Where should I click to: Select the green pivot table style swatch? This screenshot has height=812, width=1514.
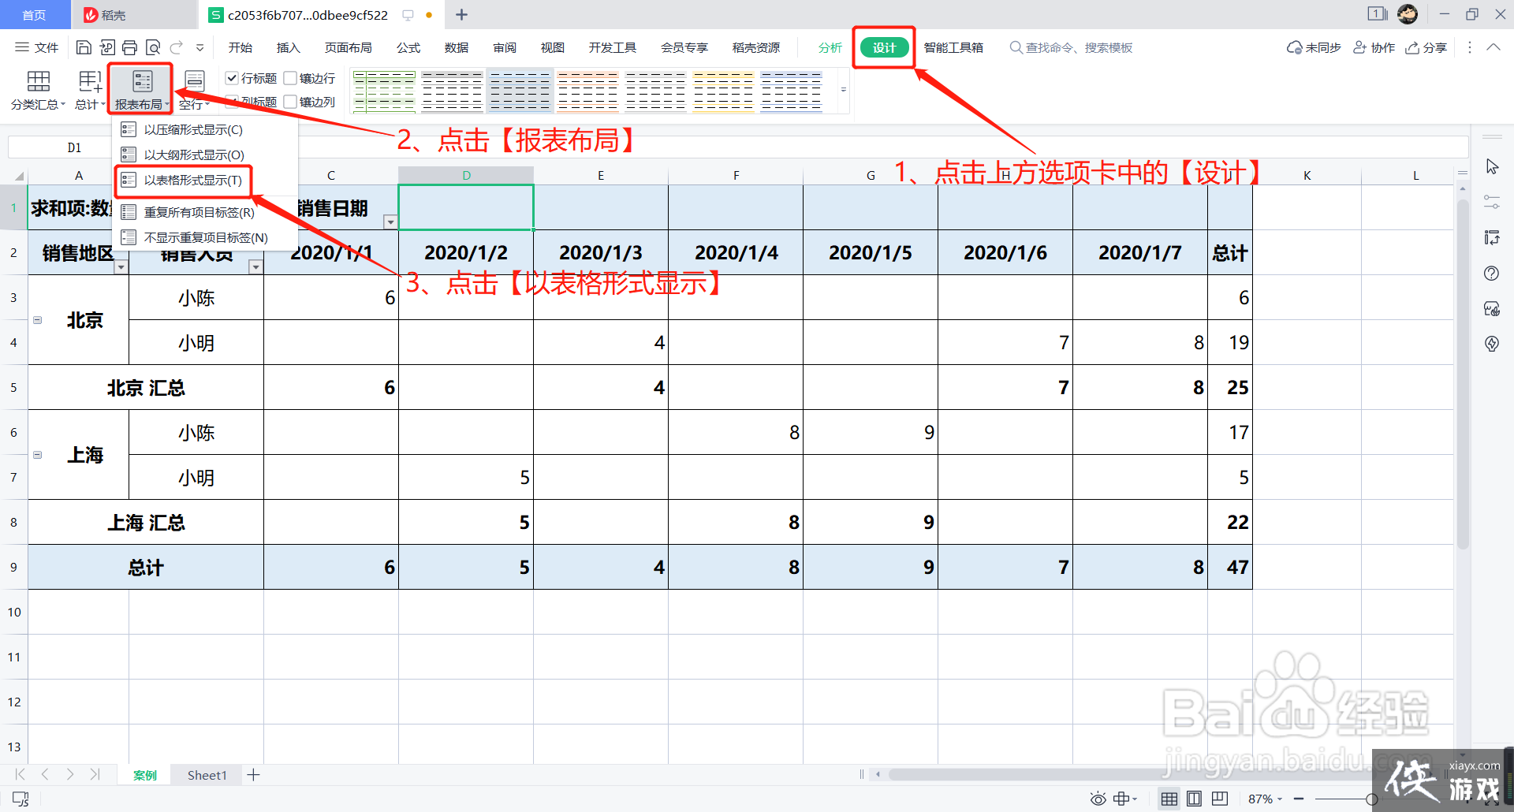tap(384, 91)
